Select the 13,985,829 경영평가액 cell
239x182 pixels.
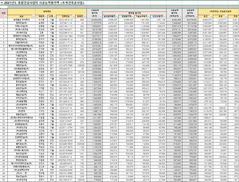(126, 20)
